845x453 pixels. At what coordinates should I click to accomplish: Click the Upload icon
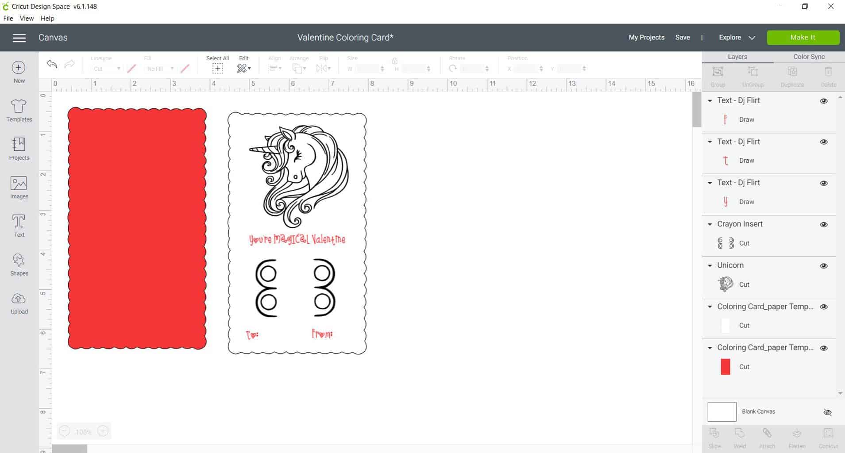click(19, 303)
